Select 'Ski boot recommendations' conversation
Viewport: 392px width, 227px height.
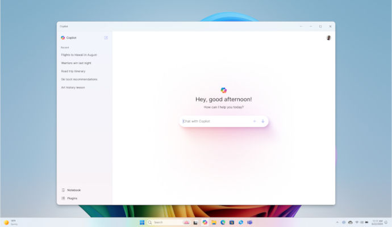tap(79, 79)
